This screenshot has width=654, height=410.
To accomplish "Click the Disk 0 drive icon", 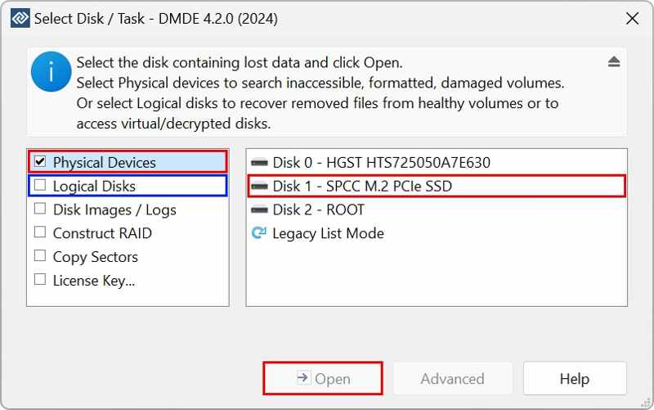I will coord(260,163).
